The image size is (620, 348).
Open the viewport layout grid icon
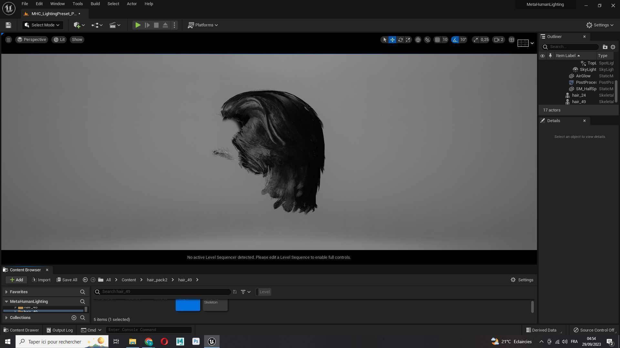[x=512, y=40]
